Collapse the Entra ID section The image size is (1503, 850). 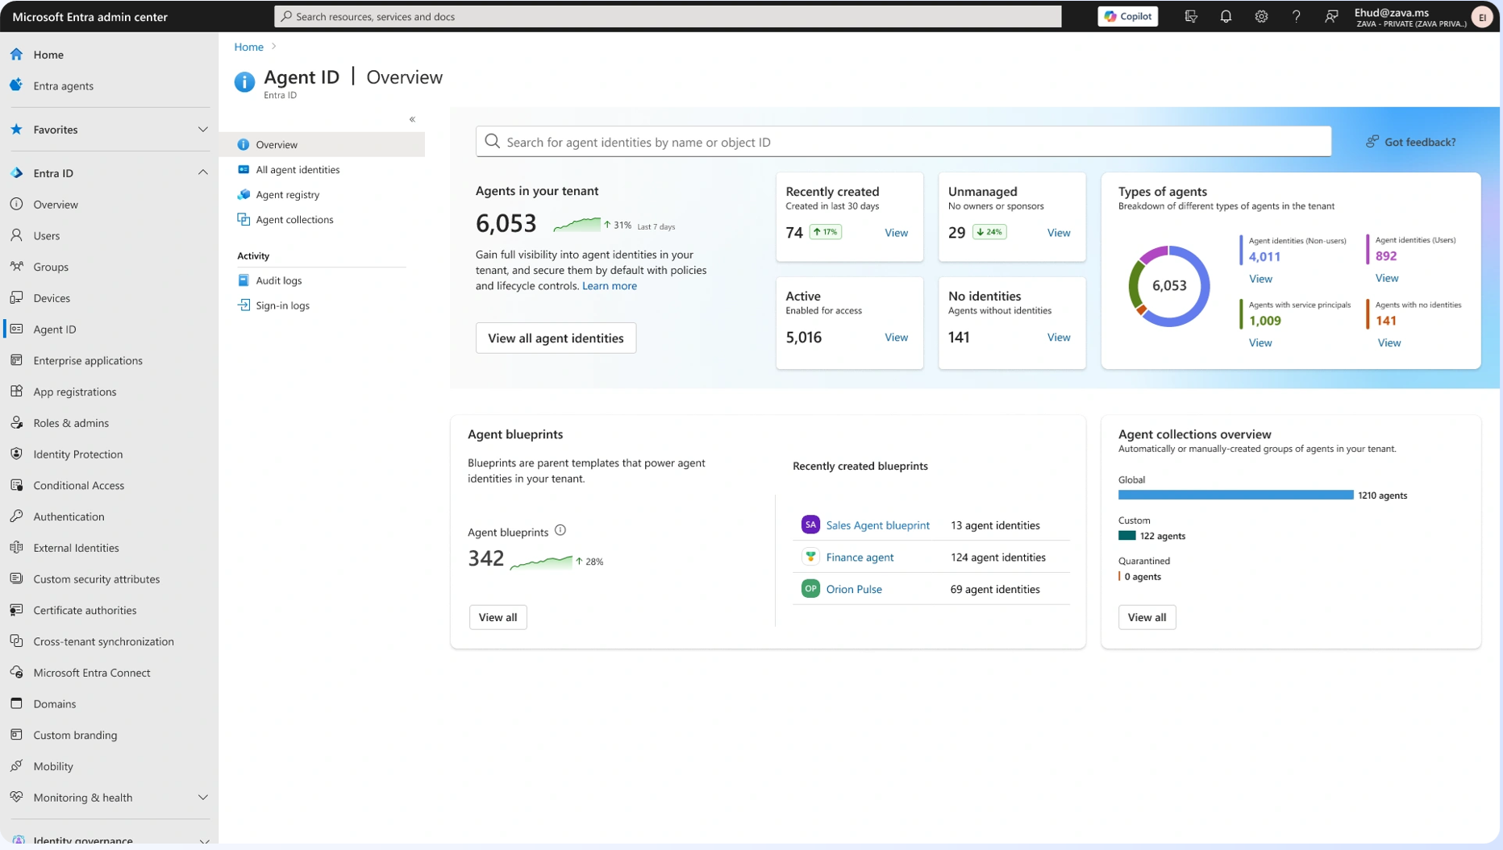202,173
